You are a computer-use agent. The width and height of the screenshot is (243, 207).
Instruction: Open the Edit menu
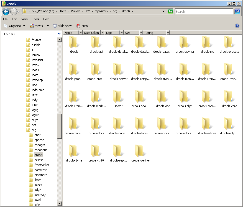coord(14,19)
